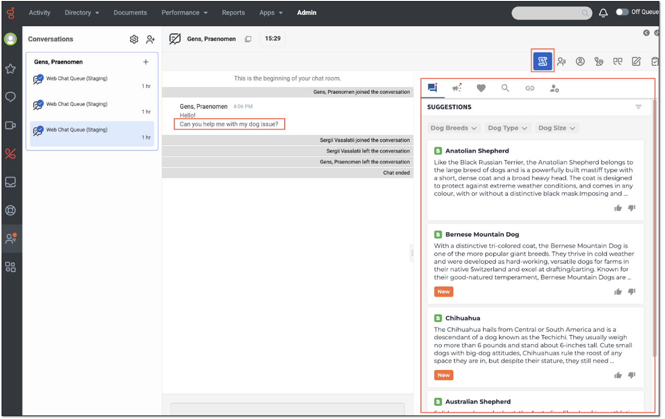Open the participant details icon
This screenshot has width=665, height=419.
[562, 62]
